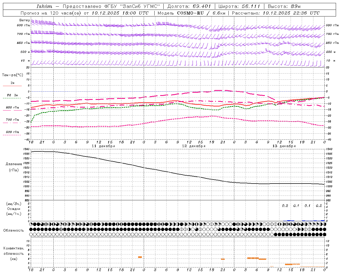Click the '1040' top pressure axis value on left

26,149
